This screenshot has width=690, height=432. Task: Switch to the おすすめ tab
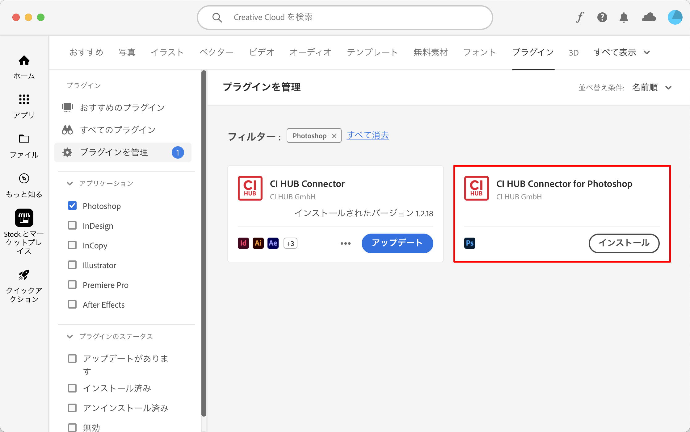point(86,52)
